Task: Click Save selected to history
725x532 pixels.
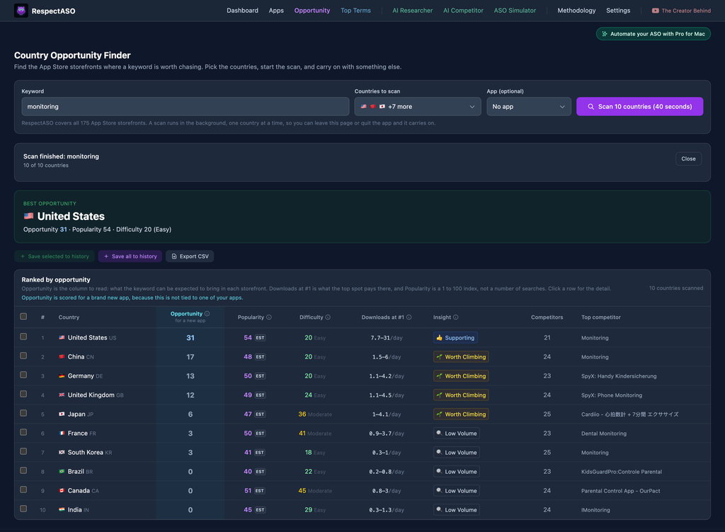Action: (55, 256)
